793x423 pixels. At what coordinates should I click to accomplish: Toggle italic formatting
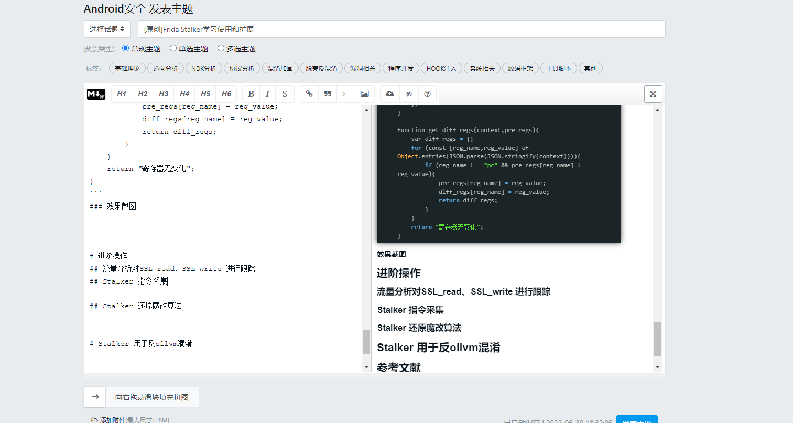(x=267, y=94)
